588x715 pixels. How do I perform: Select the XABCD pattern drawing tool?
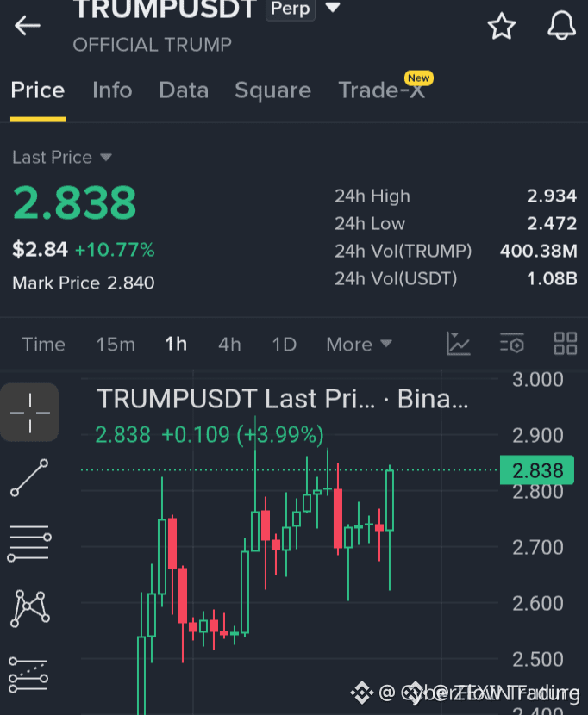[29, 608]
